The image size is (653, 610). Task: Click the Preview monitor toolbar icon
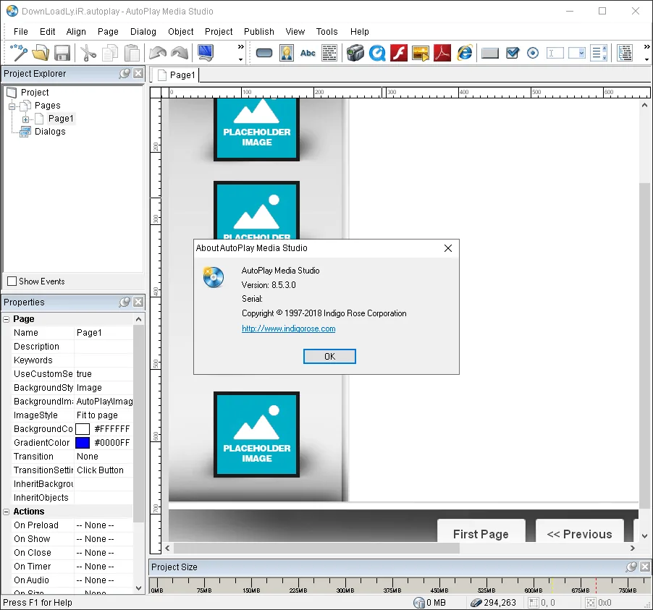[206, 53]
